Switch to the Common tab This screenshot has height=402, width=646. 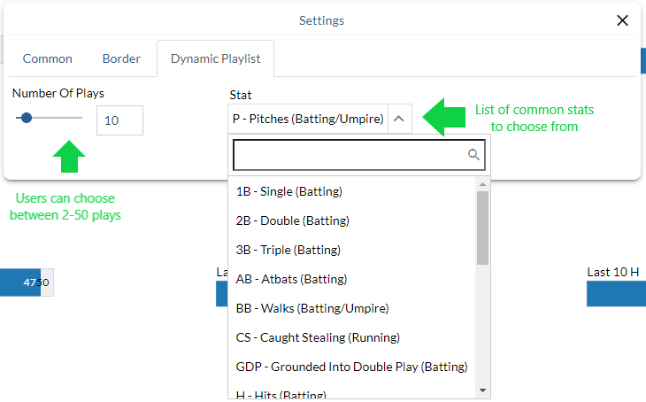(48, 58)
